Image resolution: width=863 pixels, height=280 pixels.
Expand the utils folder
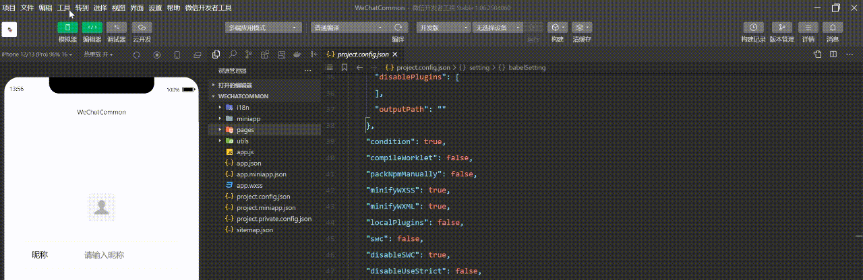[x=264, y=141]
